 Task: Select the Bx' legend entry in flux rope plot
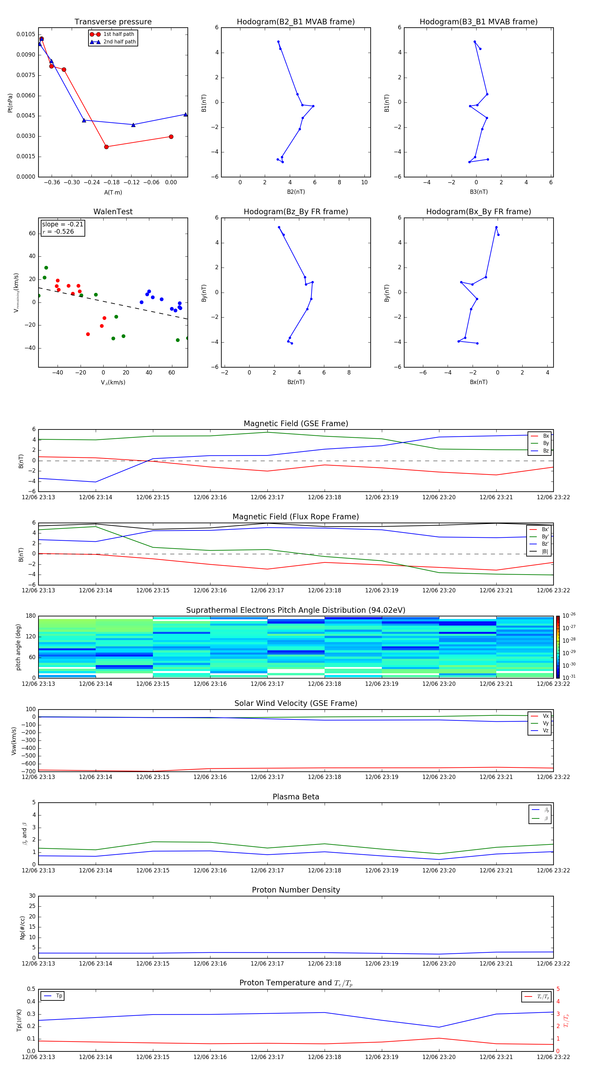[539, 530]
